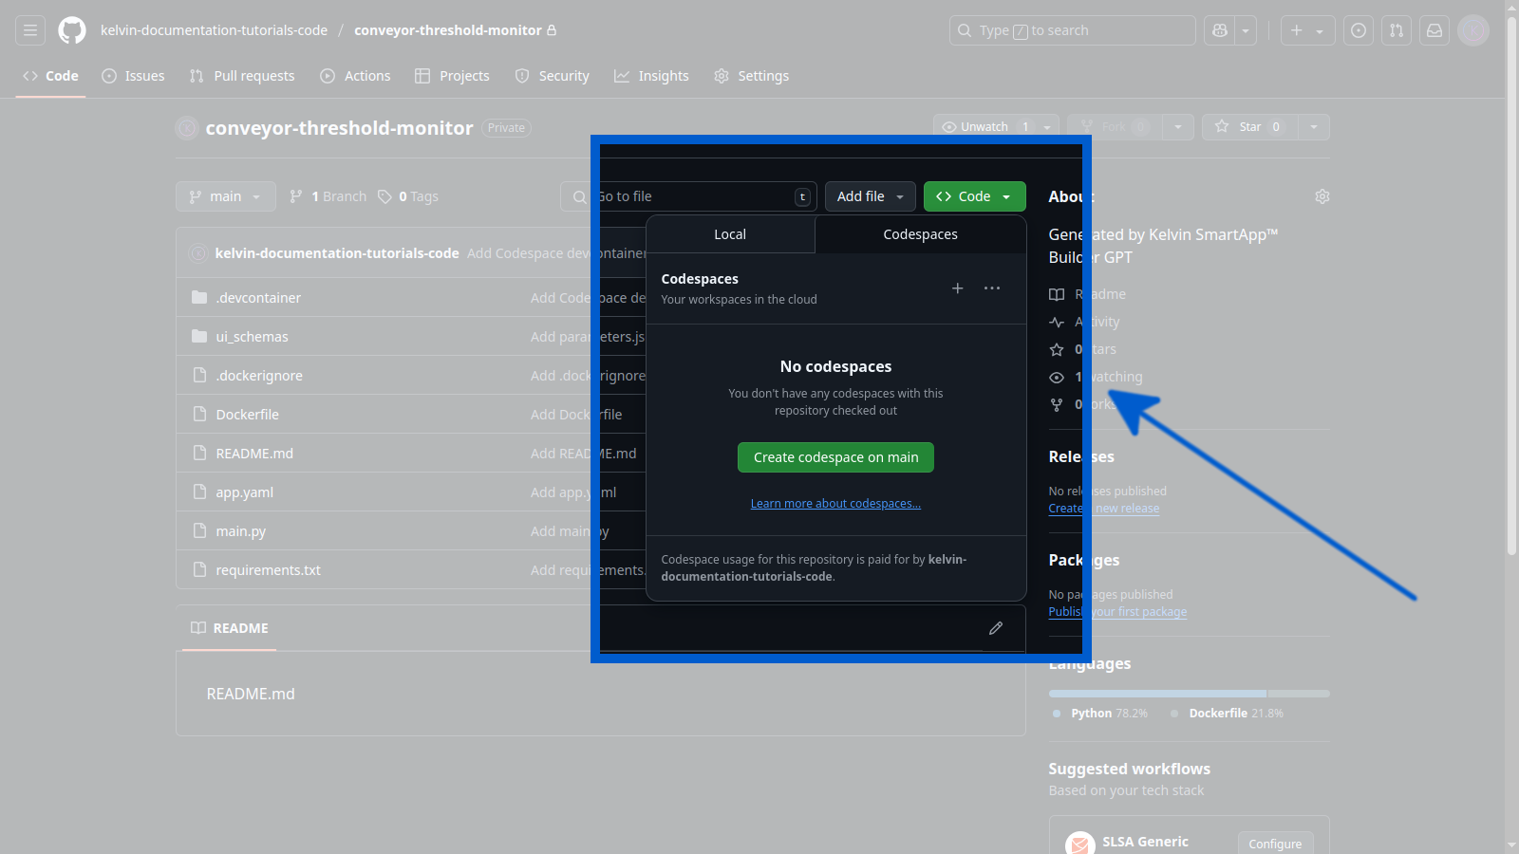Open the codespaces ellipsis options menu
This screenshot has width=1519, height=854.
point(992,288)
